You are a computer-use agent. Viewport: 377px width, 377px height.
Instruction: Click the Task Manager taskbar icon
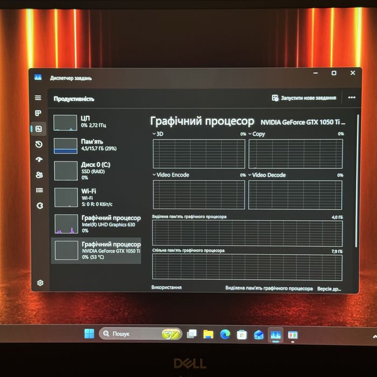pos(276,335)
